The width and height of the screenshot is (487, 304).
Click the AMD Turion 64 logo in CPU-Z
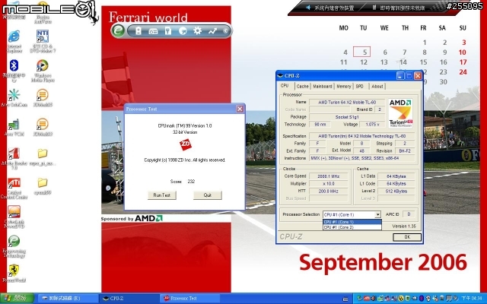(x=400, y=113)
